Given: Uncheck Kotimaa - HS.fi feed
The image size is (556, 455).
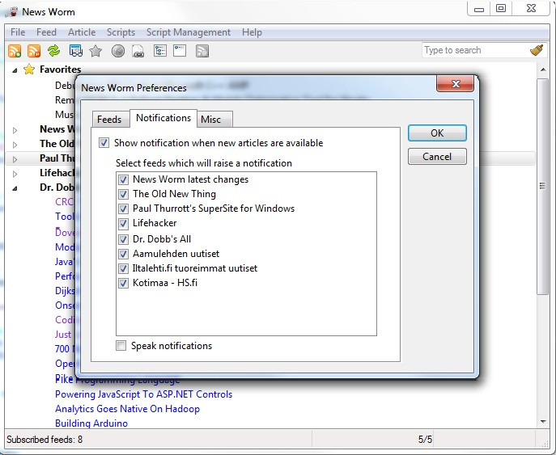Looking at the screenshot, I should point(123,283).
